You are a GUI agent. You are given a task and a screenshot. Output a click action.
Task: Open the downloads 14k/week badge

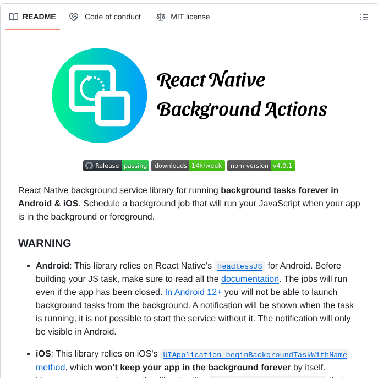point(188,166)
